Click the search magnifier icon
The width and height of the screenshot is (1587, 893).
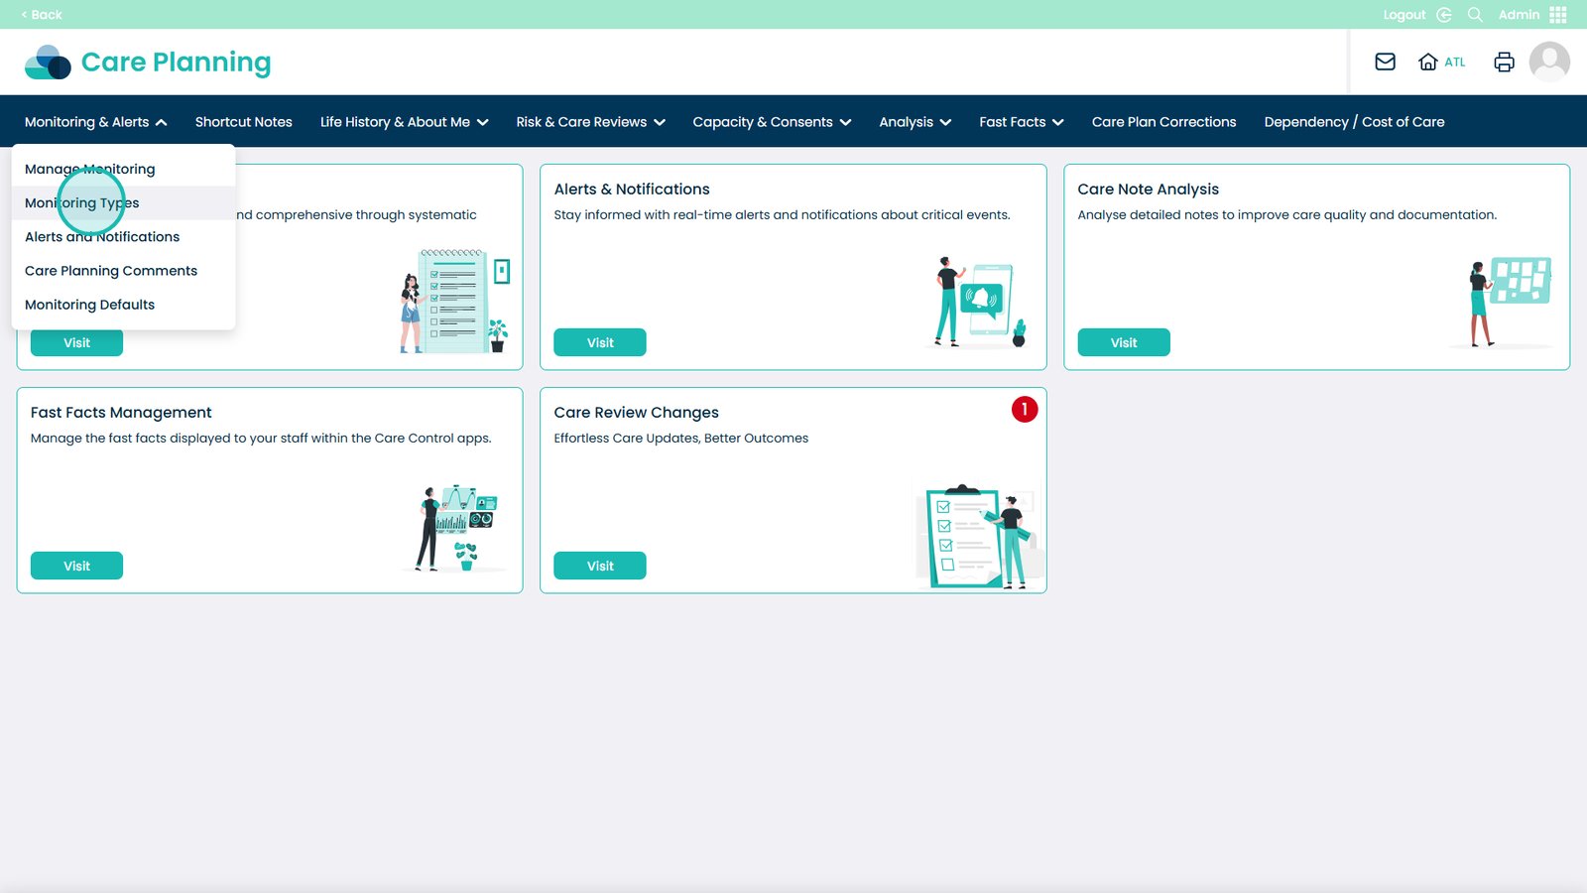pos(1475,15)
